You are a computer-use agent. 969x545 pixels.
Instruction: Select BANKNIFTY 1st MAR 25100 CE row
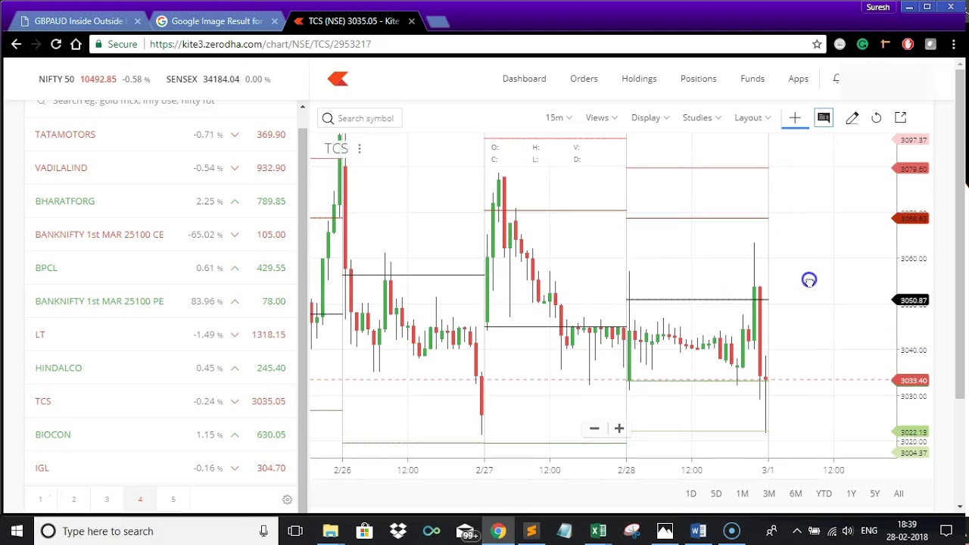[x=160, y=235]
